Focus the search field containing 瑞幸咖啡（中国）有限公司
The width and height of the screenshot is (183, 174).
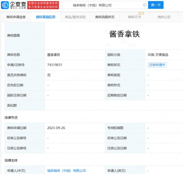103,5
